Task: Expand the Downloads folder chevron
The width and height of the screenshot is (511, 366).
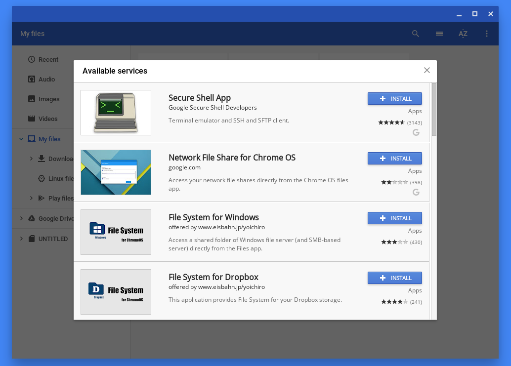Action: tap(31, 159)
